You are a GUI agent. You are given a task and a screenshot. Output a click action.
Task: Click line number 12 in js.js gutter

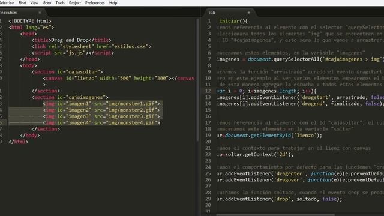point(208,91)
